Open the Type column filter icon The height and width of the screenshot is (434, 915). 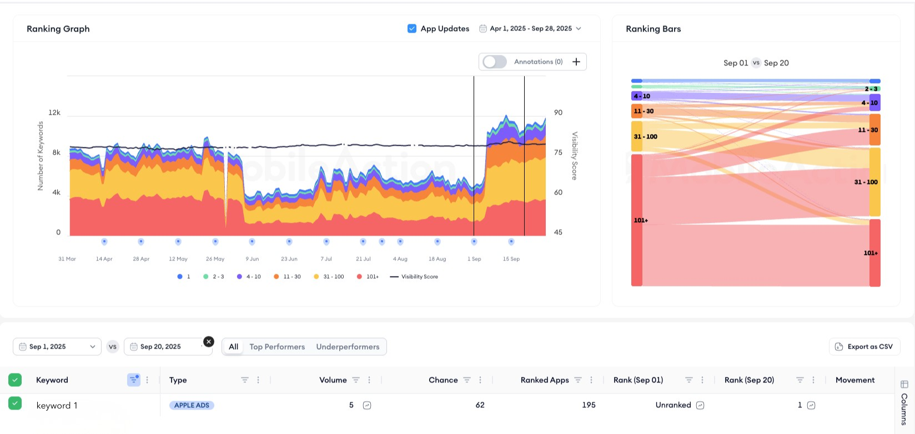[244, 380]
